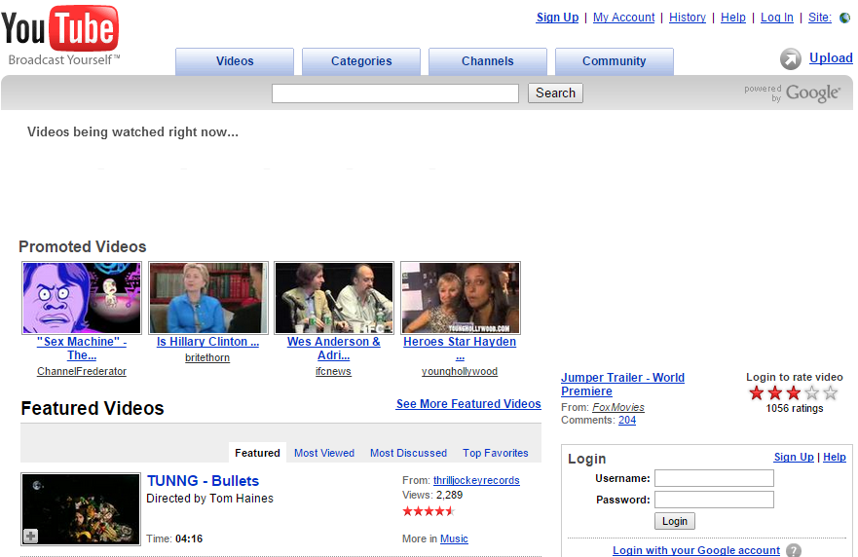The image size is (858, 557).
Task: Click the Login button
Action: coord(675,521)
